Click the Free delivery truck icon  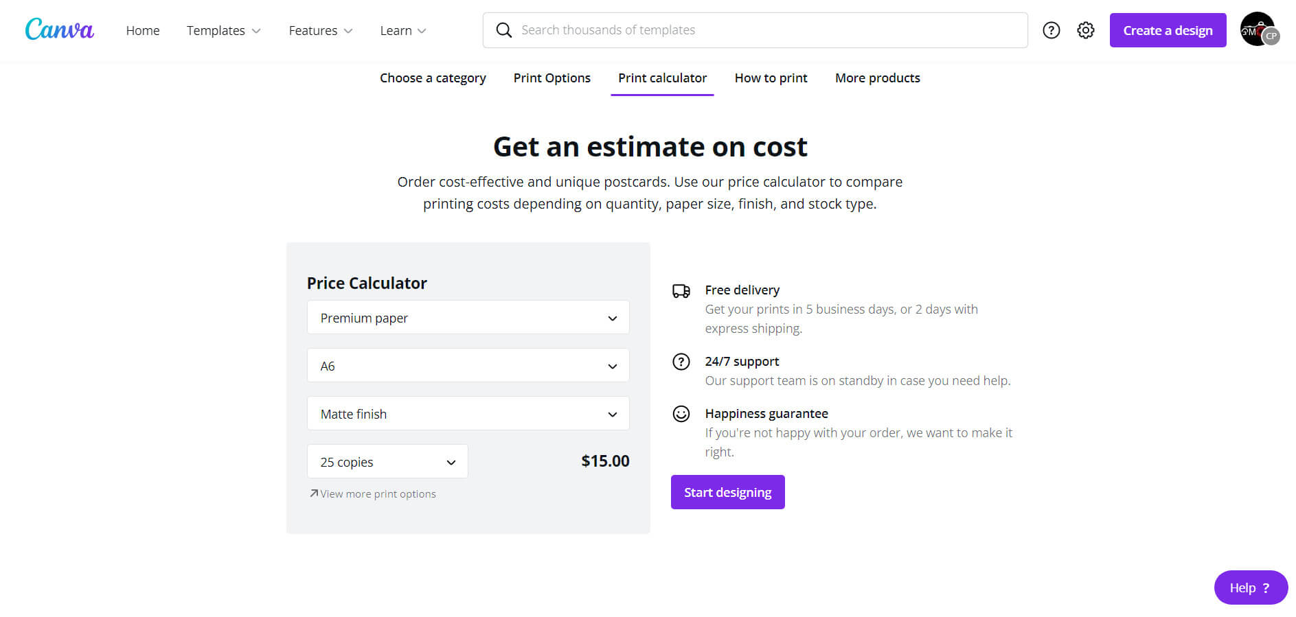click(x=681, y=291)
